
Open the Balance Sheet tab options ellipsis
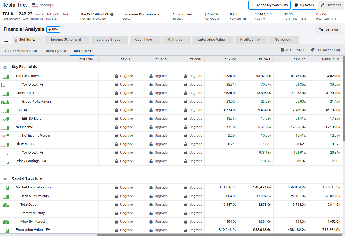coord(123,40)
